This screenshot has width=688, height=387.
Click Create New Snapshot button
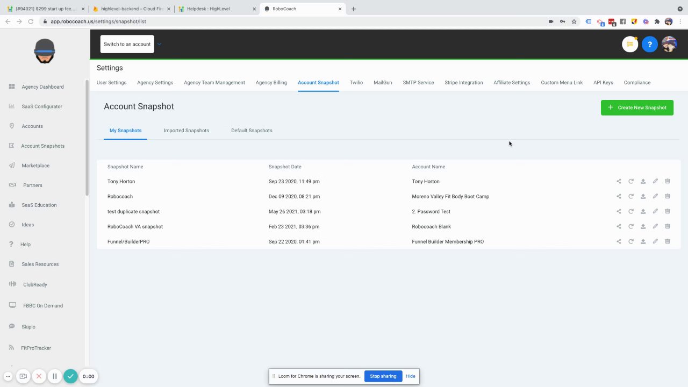637,107
